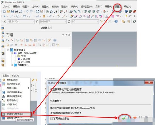Viewport: 155px width, 125px height.
Task: Open the 帮助(H) menu in top menu bar
Action: coord(127,6)
